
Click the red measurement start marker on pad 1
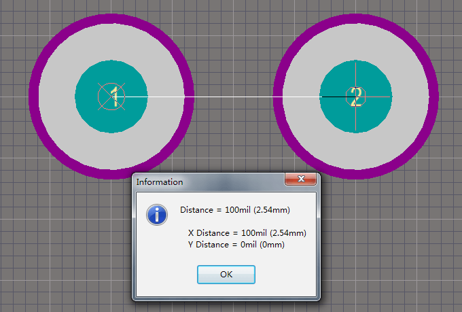(110, 97)
